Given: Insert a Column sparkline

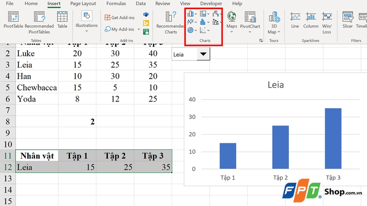Looking at the screenshot, I should [x=311, y=20].
